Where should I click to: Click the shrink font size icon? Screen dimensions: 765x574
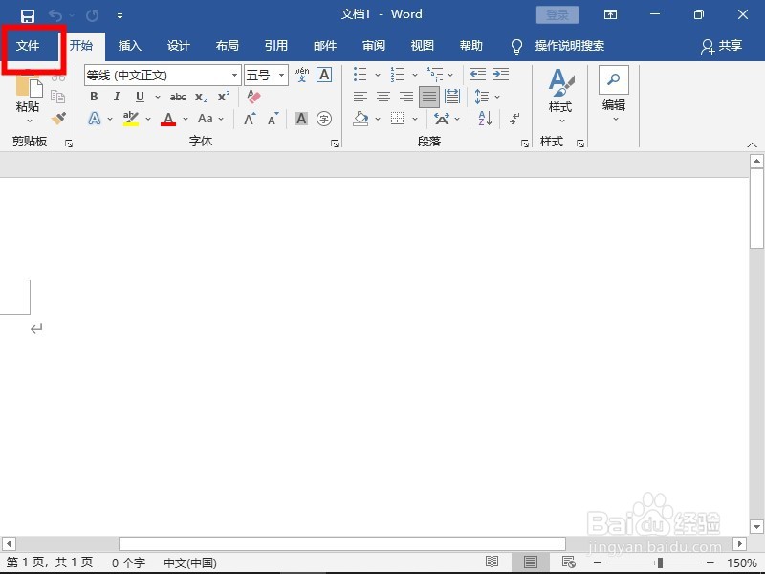[x=273, y=119]
